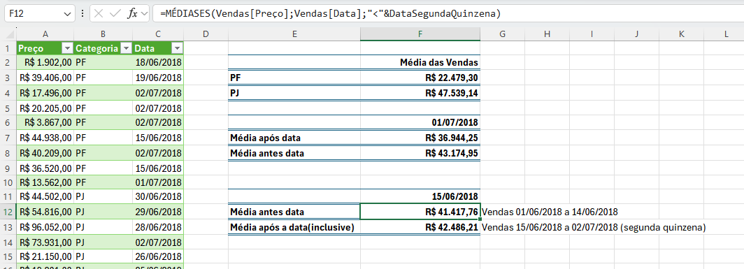Click date cell 30/06/2018
Viewport: 744px width, 269px height.
(158, 197)
